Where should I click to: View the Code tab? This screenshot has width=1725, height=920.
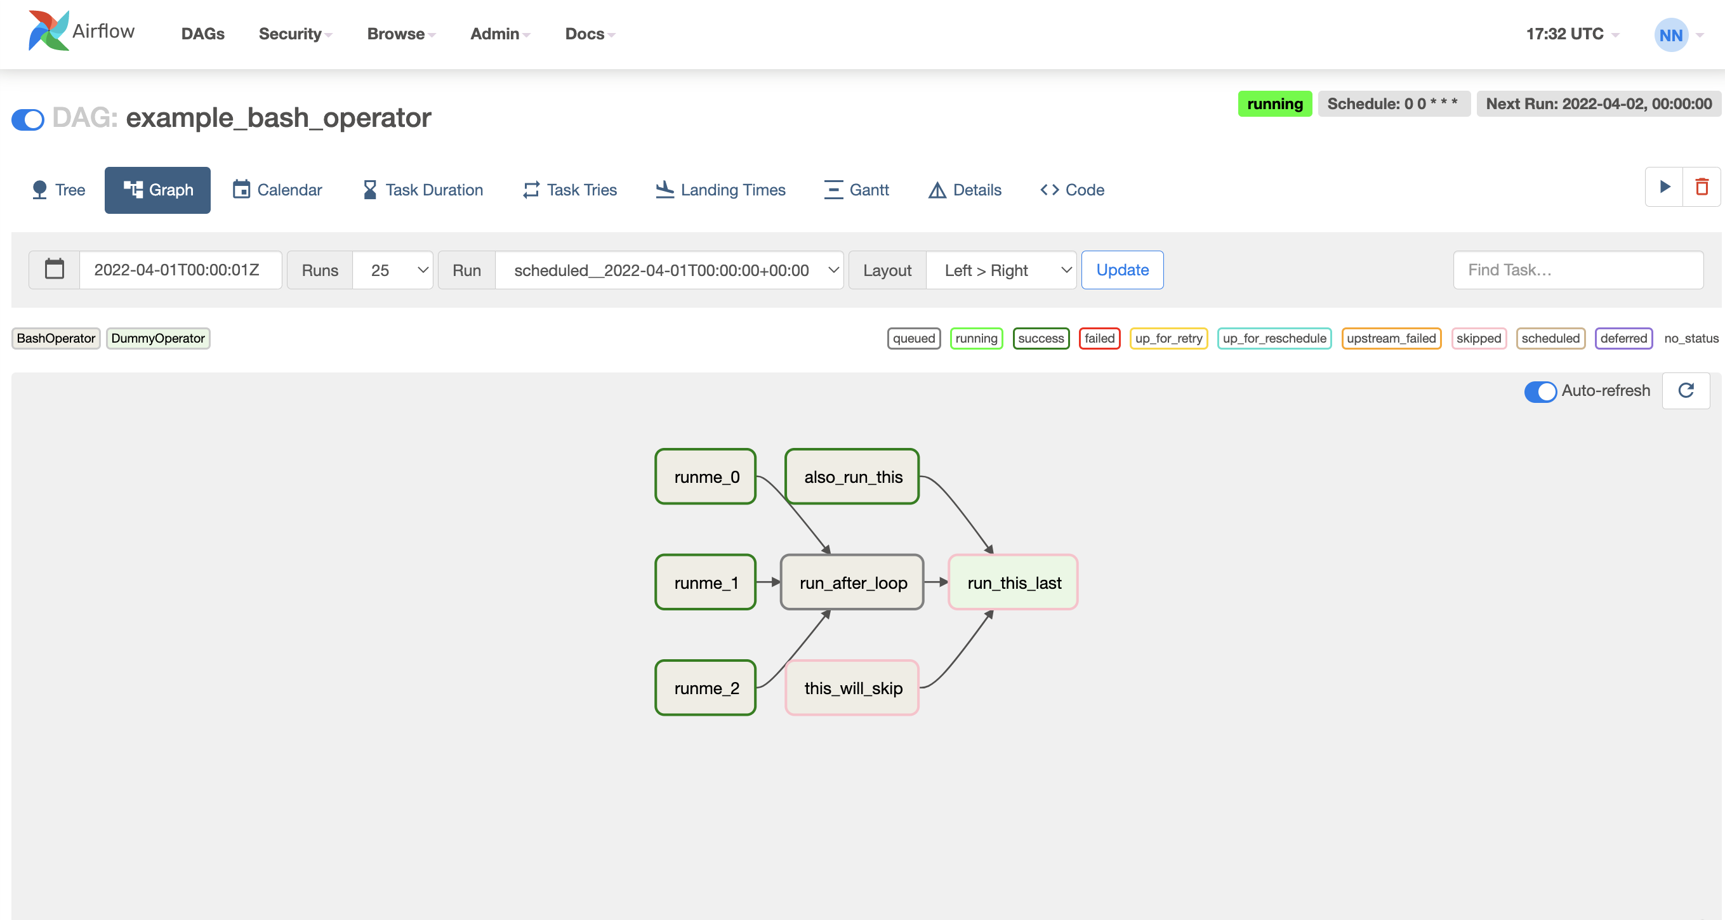pyautogui.click(x=1072, y=190)
